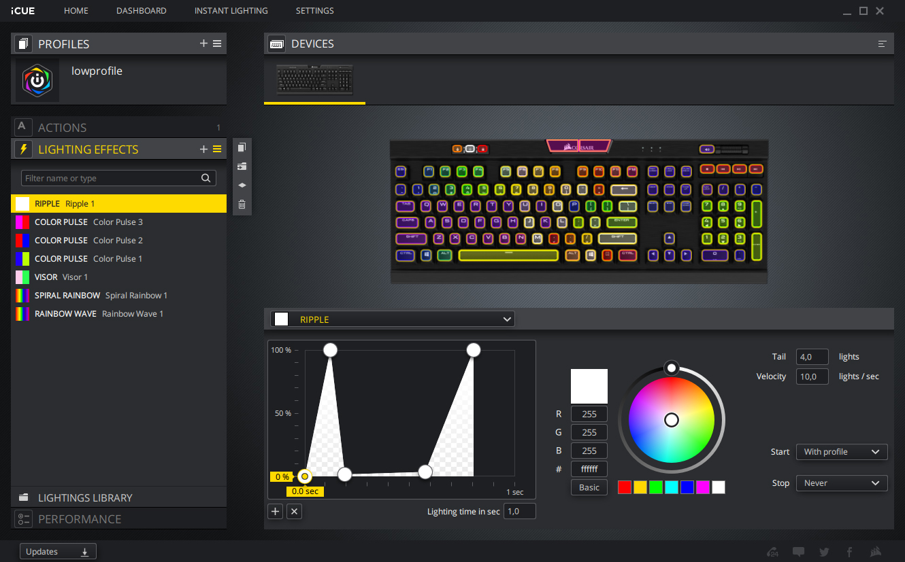This screenshot has height=562, width=905.
Task: Click the red R value field
Action: pos(589,414)
